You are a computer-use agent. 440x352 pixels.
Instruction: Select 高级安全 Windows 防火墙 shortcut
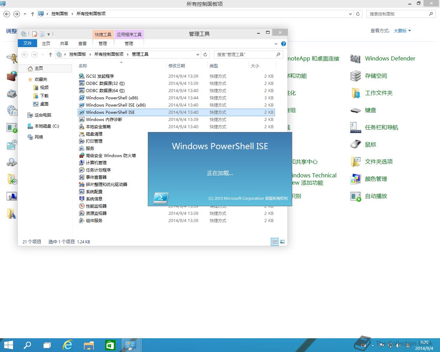pyautogui.click(x=107, y=155)
